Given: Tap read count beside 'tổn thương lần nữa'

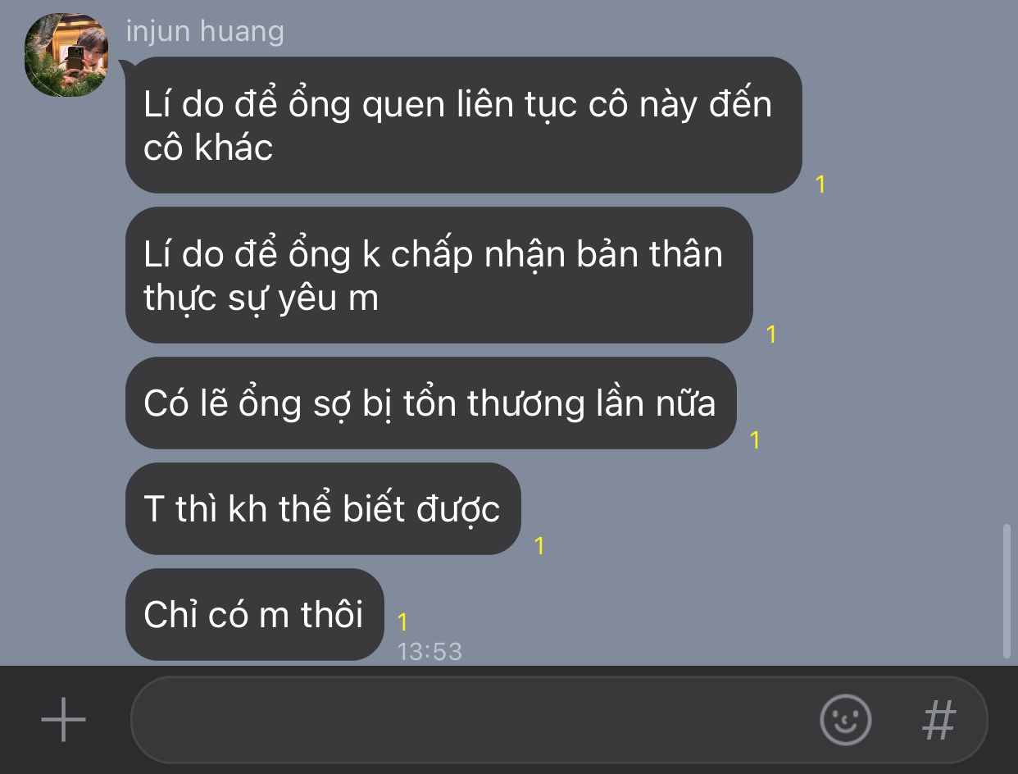Looking at the screenshot, I should (755, 440).
